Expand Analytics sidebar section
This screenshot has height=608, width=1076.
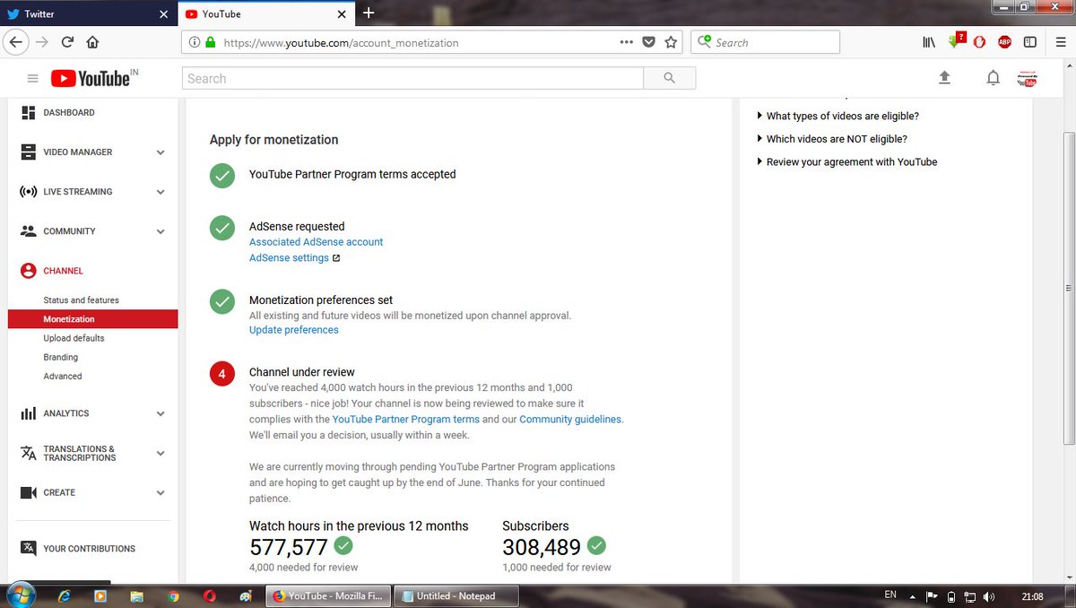point(161,413)
